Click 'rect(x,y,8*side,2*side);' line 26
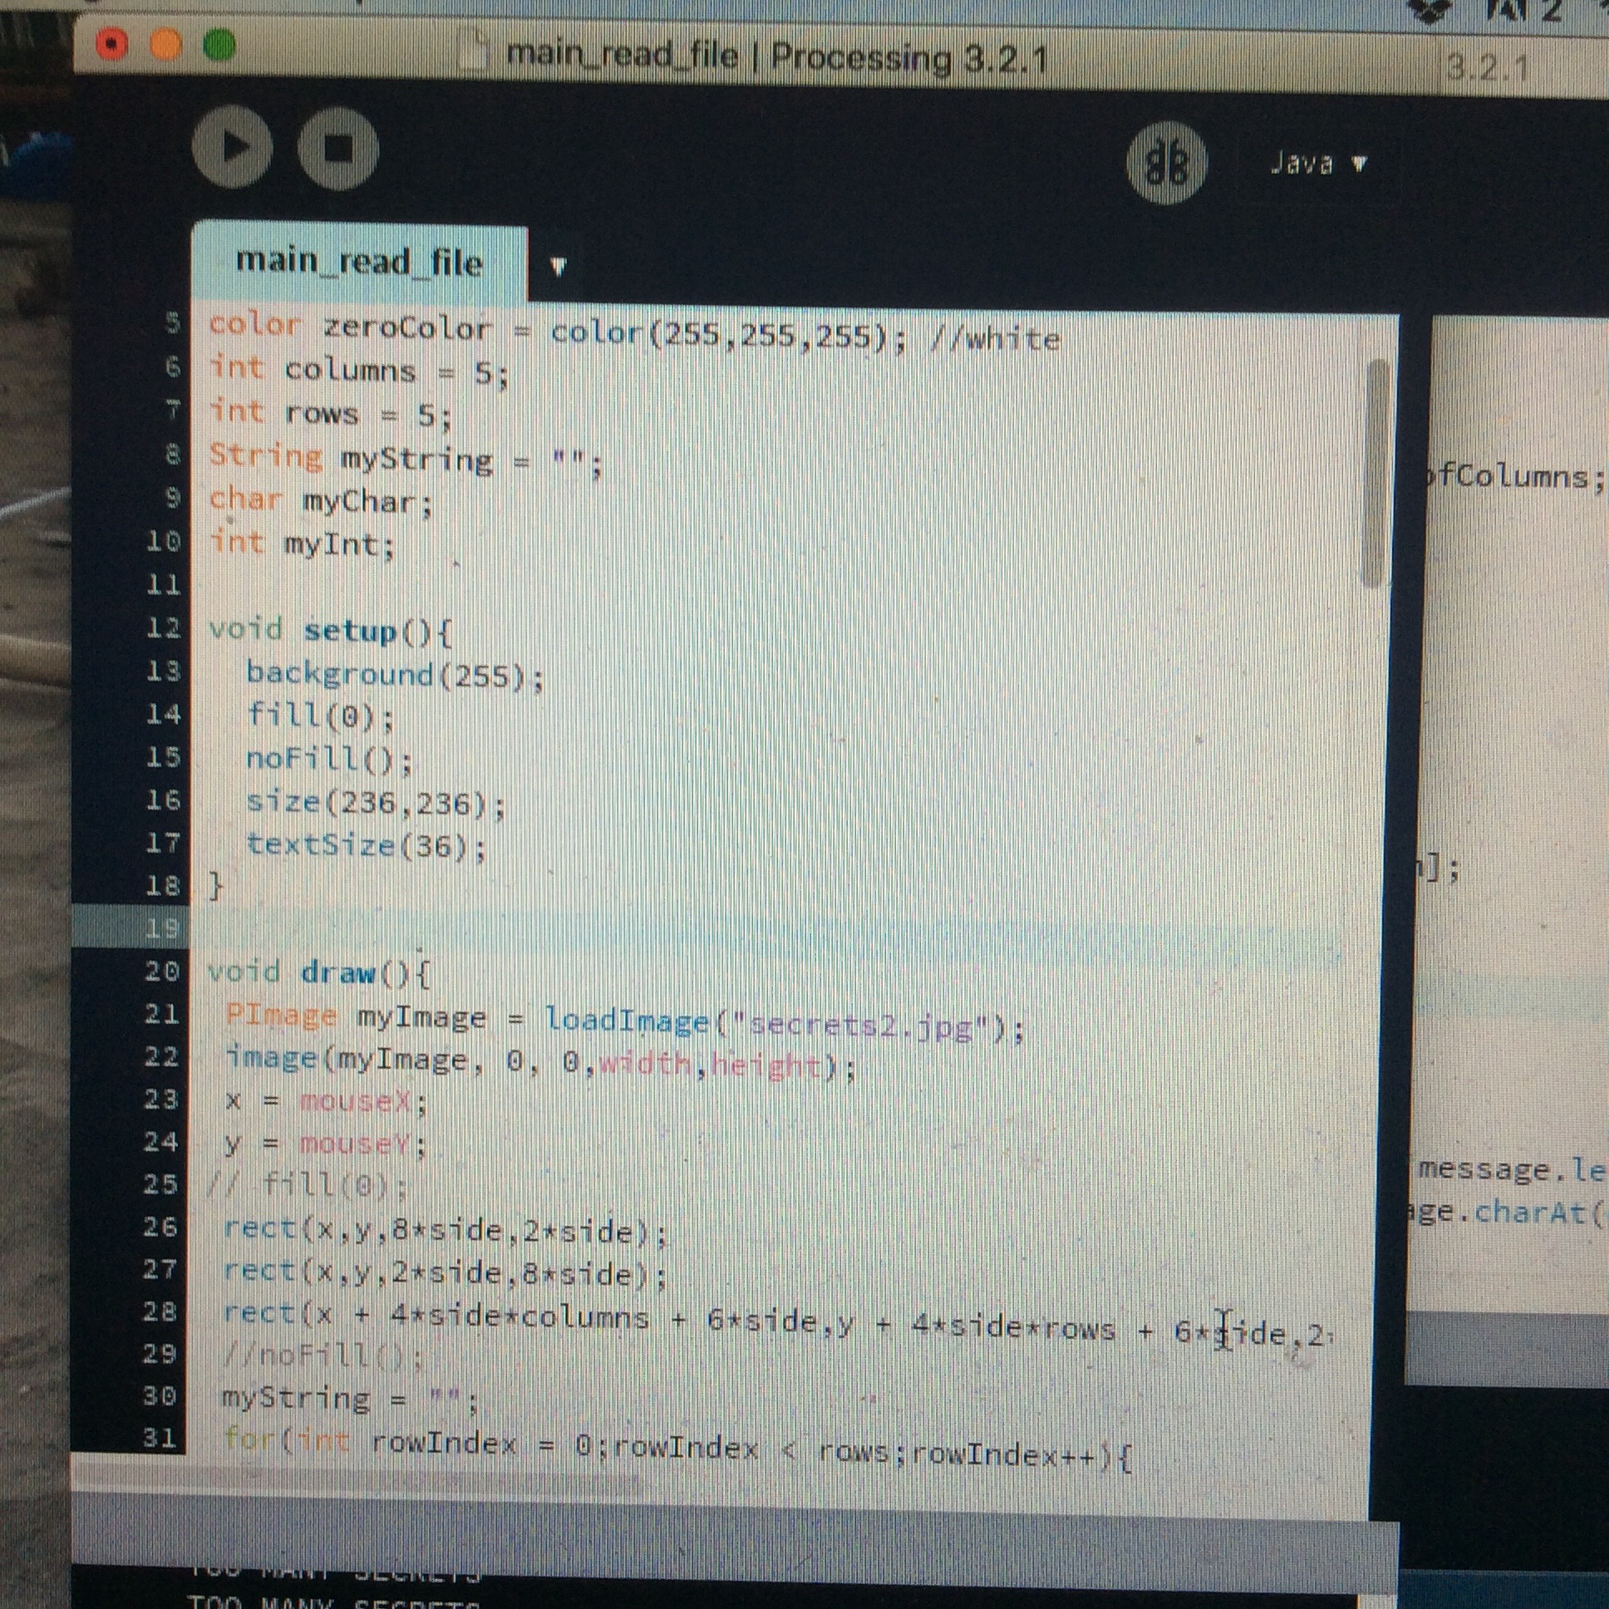The height and width of the screenshot is (1609, 1609). tap(445, 1230)
